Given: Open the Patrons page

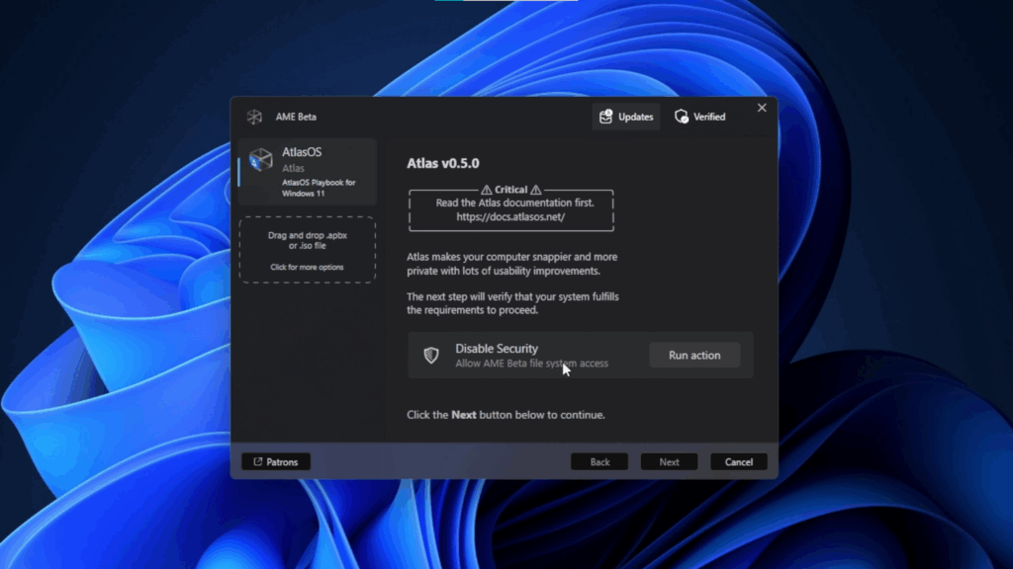Looking at the screenshot, I should pyautogui.click(x=276, y=460).
